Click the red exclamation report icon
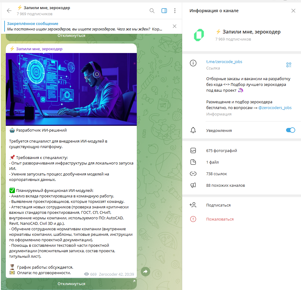This screenshot has height=290, width=301. click(193, 219)
